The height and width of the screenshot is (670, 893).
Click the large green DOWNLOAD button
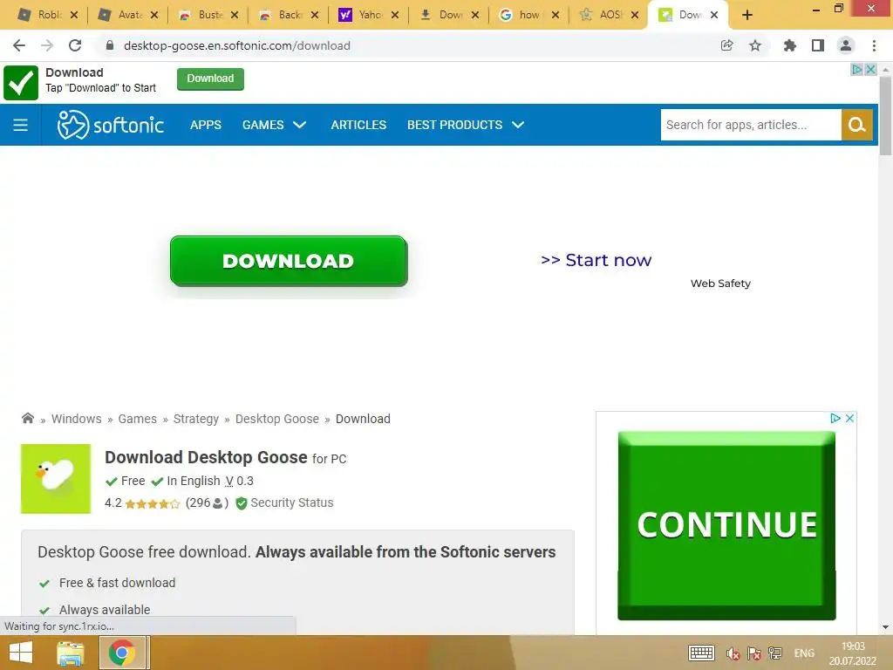pos(289,261)
